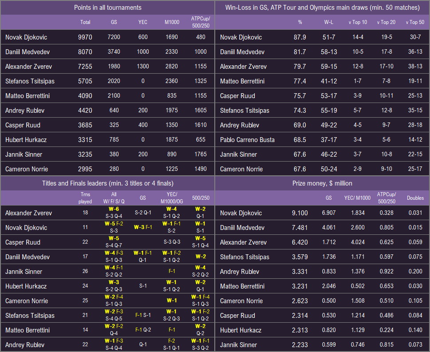Select Zverev's YEC/M1000 prize 4.024

(358, 242)
